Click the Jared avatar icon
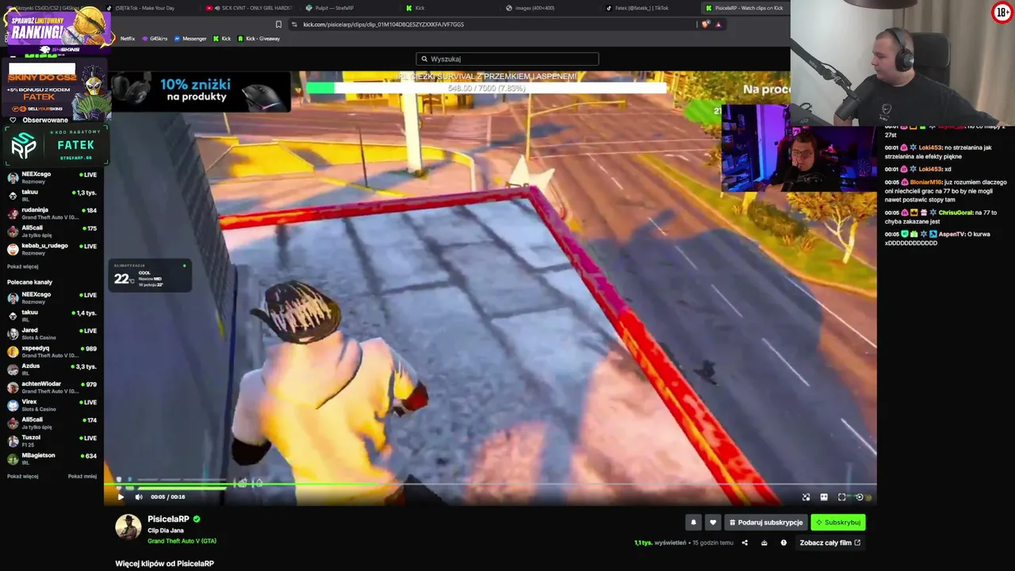Image resolution: width=1015 pixels, height=571 pixels. [x=13, y=333]
